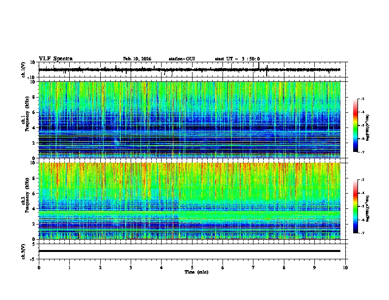The image size is (389, 300).
Task: Click tick label "8" on the Time axis
Action: pos(284,268)
